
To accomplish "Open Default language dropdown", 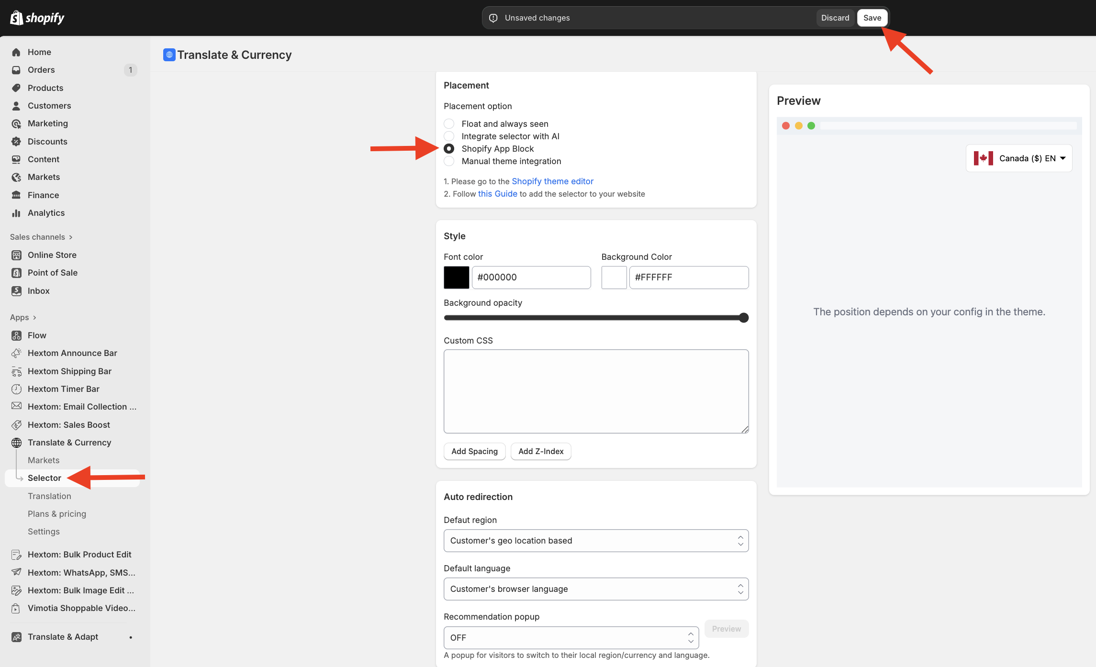I will tap(596, 589).
